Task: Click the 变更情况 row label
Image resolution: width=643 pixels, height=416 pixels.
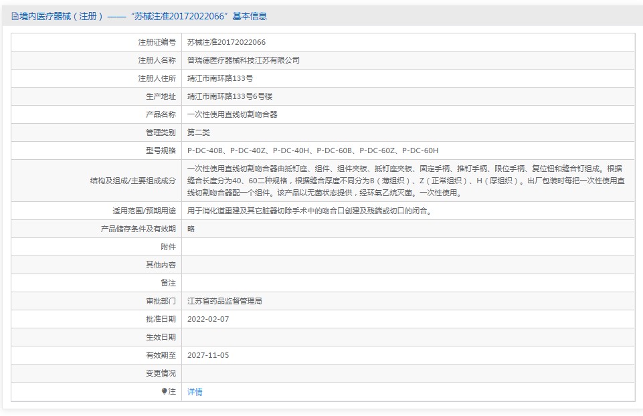Action: (x=161, y=373)
